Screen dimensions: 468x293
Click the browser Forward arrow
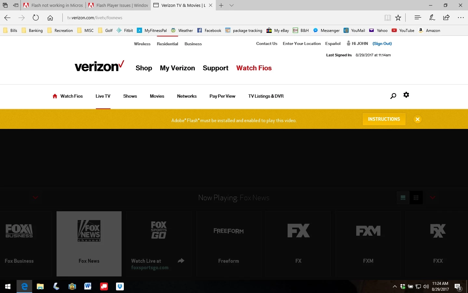(x=22, y=18)
